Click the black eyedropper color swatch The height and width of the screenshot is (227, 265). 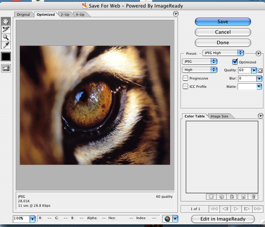(x=6, y=57)
